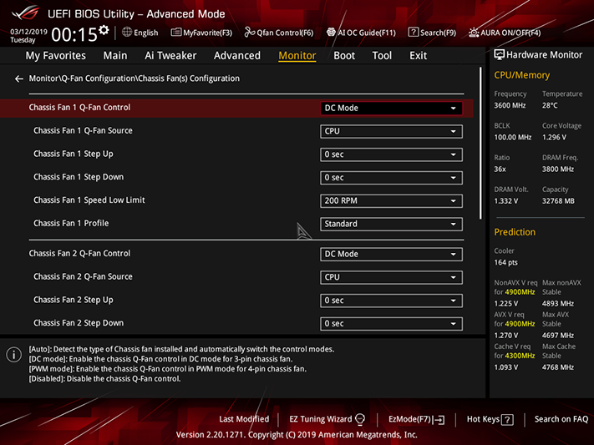This screenshot has width=594, height=445.
Task: Go to the Boot tab
Action: 344,56
